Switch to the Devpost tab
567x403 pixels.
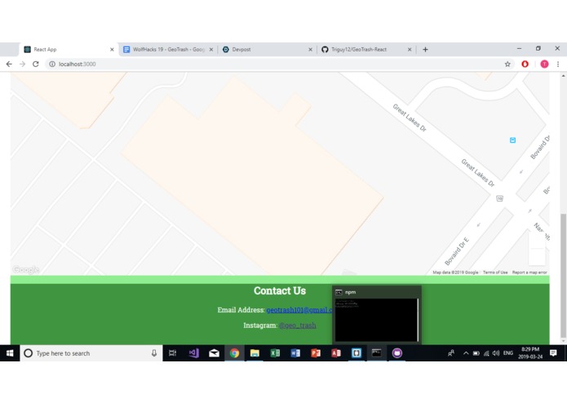tap(268, 50)
